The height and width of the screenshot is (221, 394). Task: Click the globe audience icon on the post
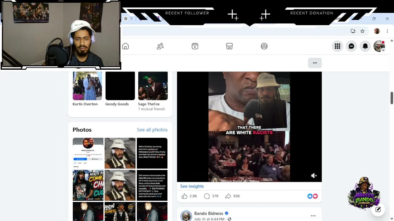229,219
